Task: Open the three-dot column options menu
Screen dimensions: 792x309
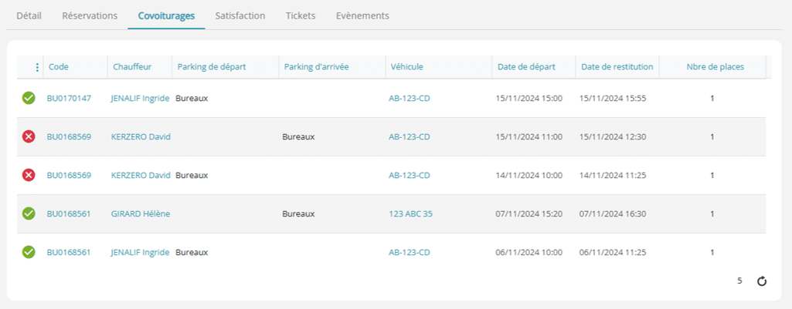Action: [x=37, y=67]
